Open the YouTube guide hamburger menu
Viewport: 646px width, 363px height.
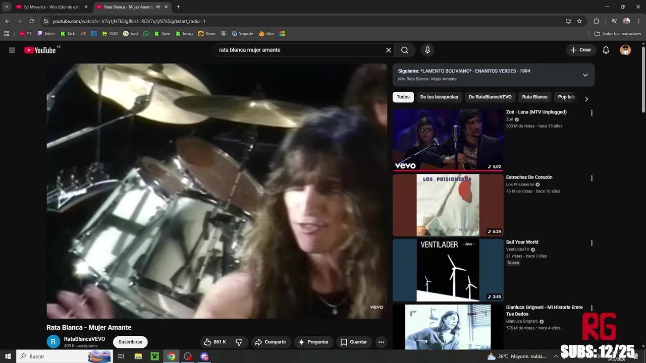[12, 50]
